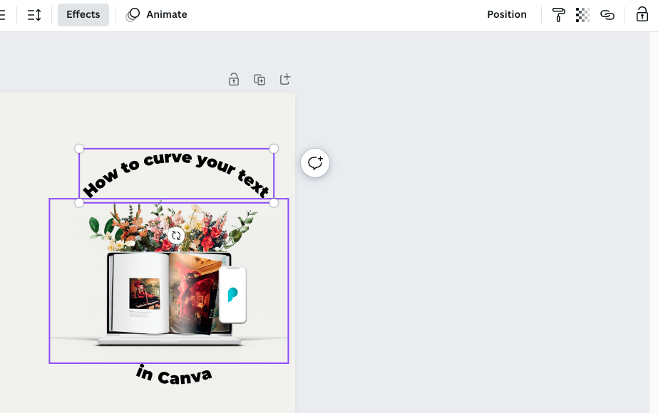The width and height of the screenshot is (658, 413).
Task: Open the collapsed menu at the far left
Action: click(x=4, y=14)
